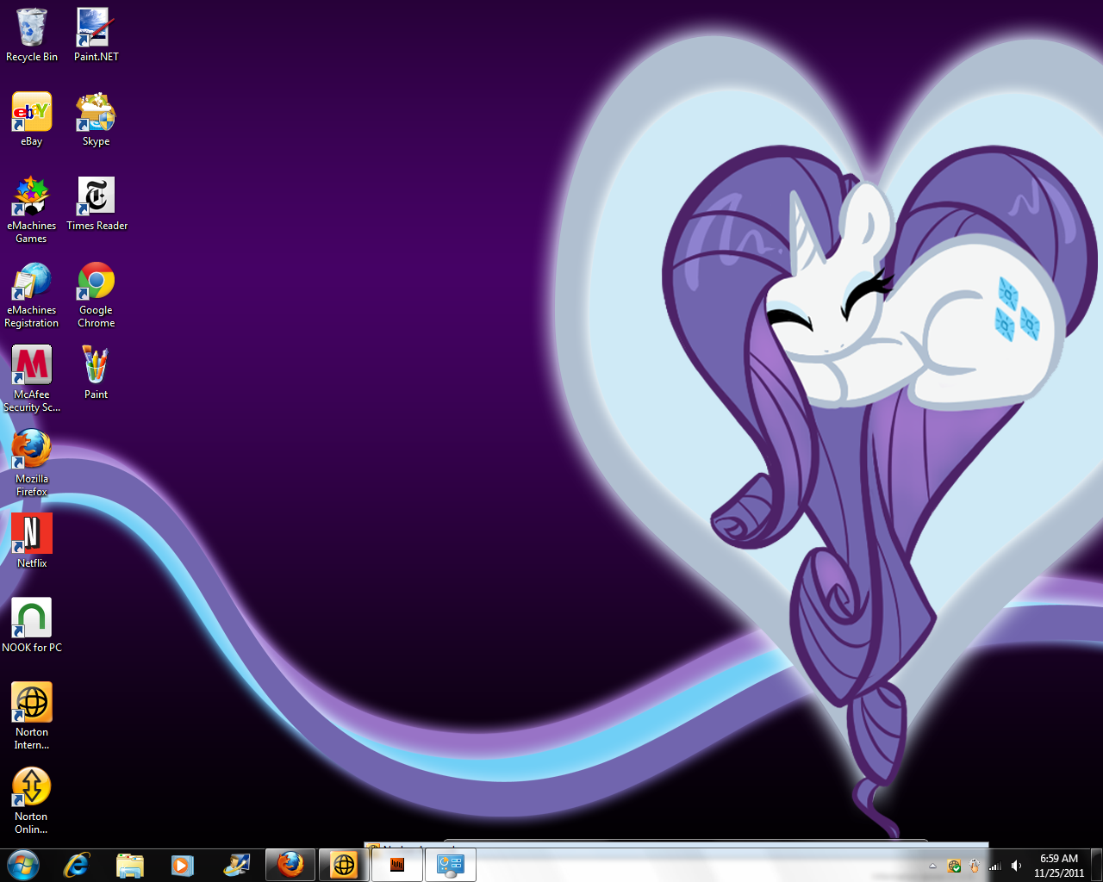The height and width of the screenshot is (882, 1103).
Task: Open the Windows Start menu
Action: pos(23,865)
